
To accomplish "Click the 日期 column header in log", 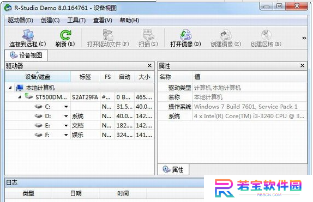I will (76, 193).
